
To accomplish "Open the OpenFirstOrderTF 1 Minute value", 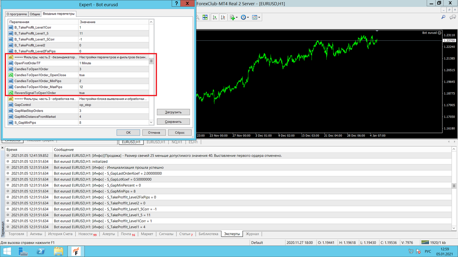I will [x=114, y=63].
